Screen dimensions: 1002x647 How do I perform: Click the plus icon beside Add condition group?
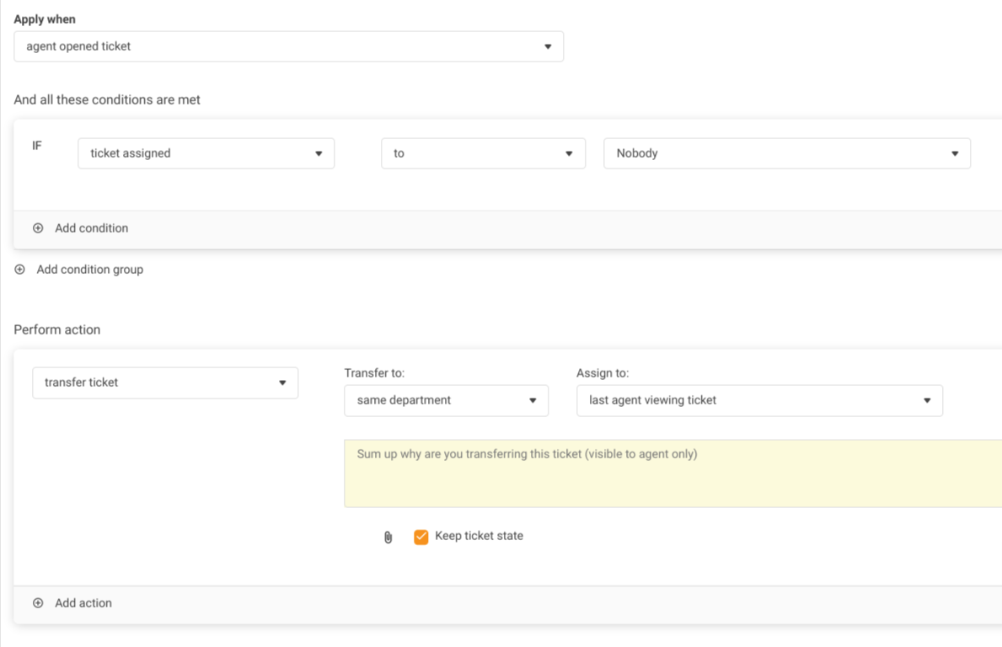point(20,270)
